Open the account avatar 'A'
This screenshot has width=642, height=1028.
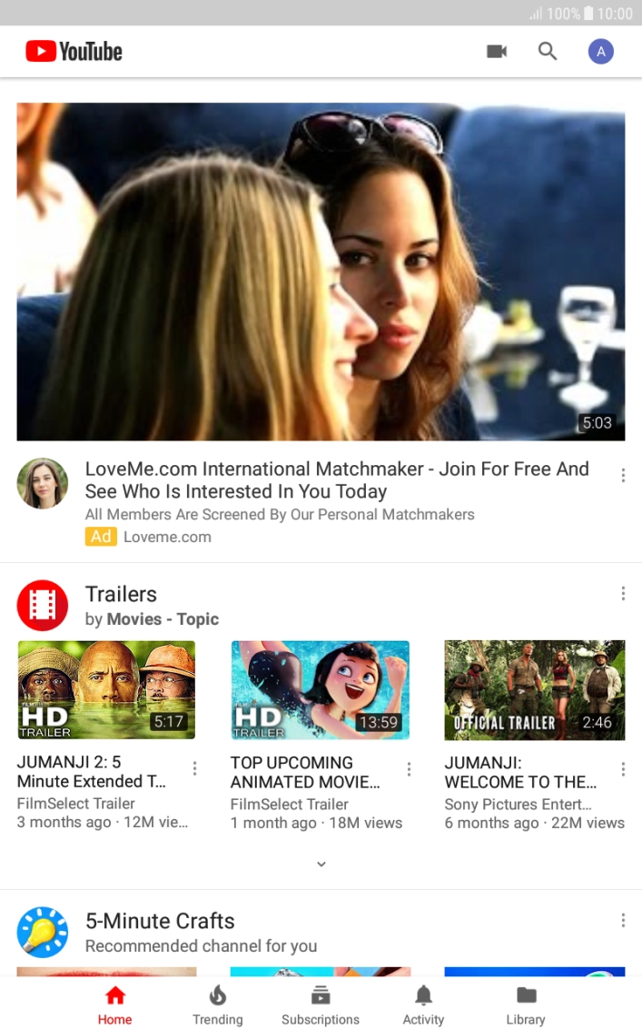tap(600, 52)
